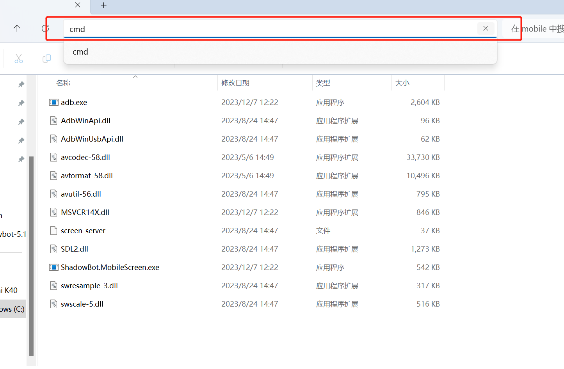Click the modified date of avcodec-58.dll

(247, 158)
